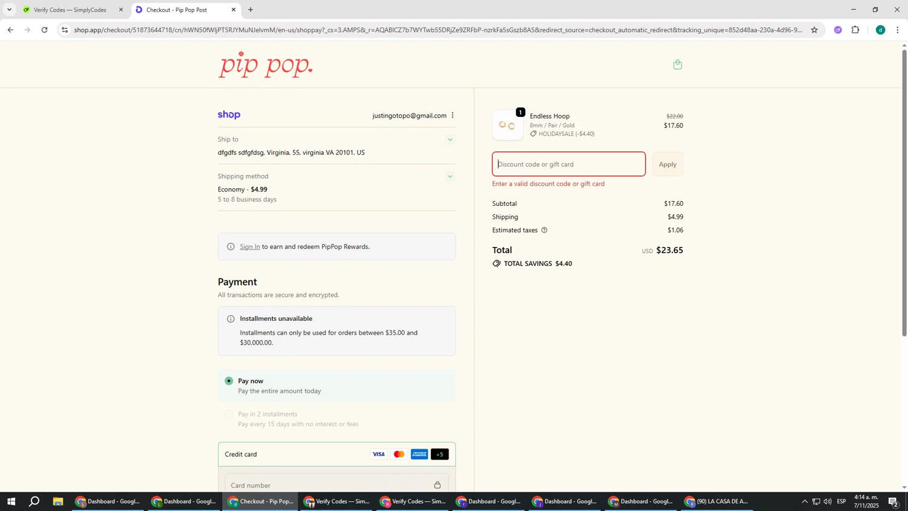This screenshot has width=908, height=511.
Task: Open the notification center icon
Action: pyautogui.click(x=893, y=501)
